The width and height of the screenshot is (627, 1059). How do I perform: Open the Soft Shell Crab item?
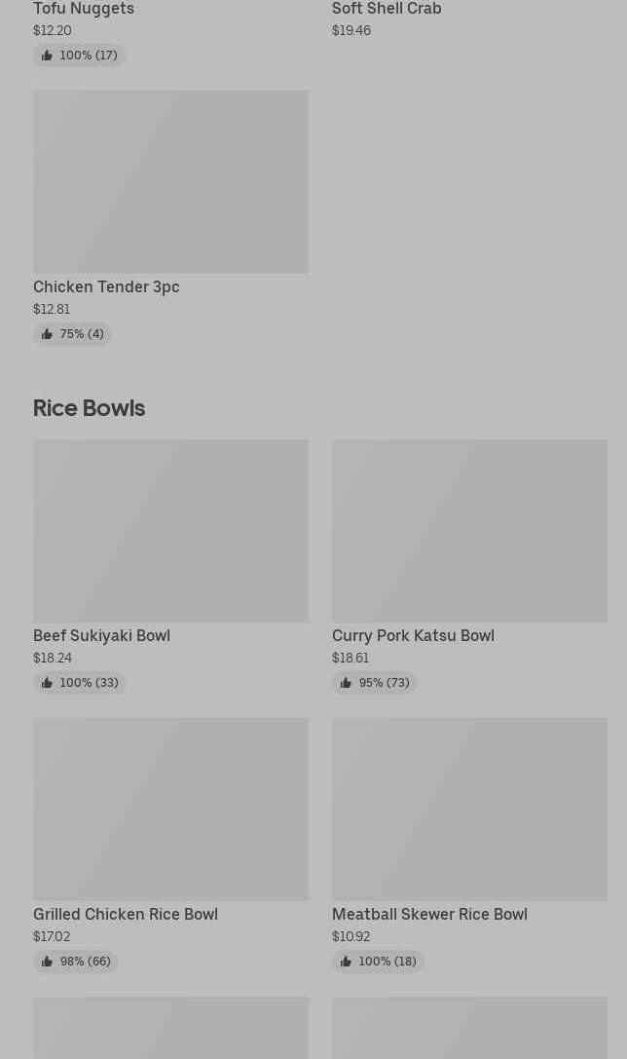coord(387,9)
